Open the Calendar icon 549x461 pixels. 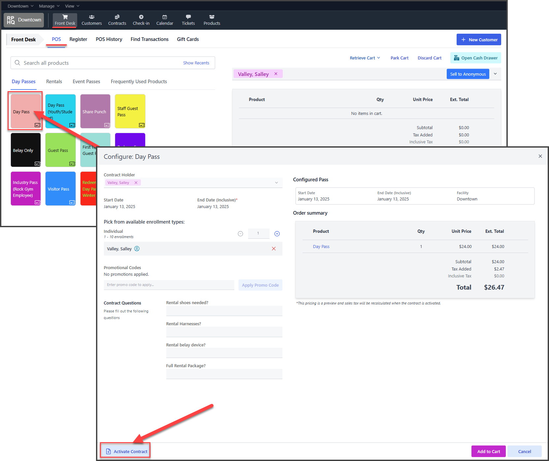[x=165, y=17]
